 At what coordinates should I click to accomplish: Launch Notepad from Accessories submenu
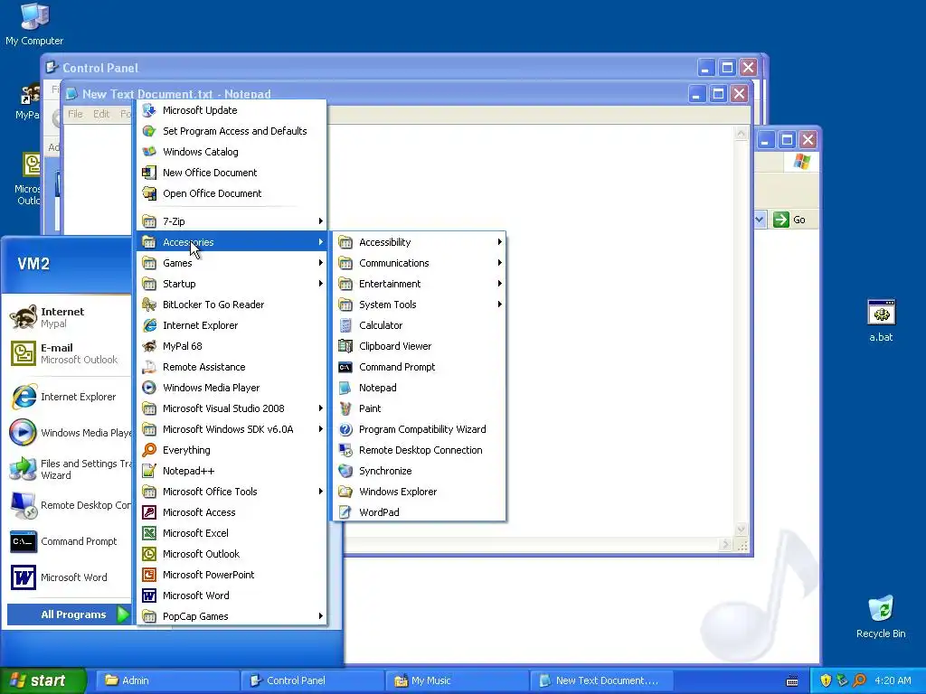click(420, 387)
